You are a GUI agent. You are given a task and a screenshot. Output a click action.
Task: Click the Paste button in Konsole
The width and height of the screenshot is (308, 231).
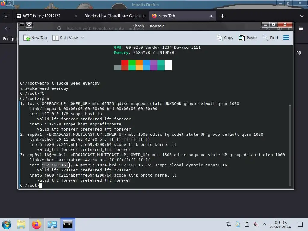pos(248,38)
